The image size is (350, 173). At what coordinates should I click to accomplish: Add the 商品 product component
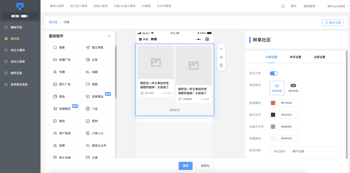tap(63, 97)
